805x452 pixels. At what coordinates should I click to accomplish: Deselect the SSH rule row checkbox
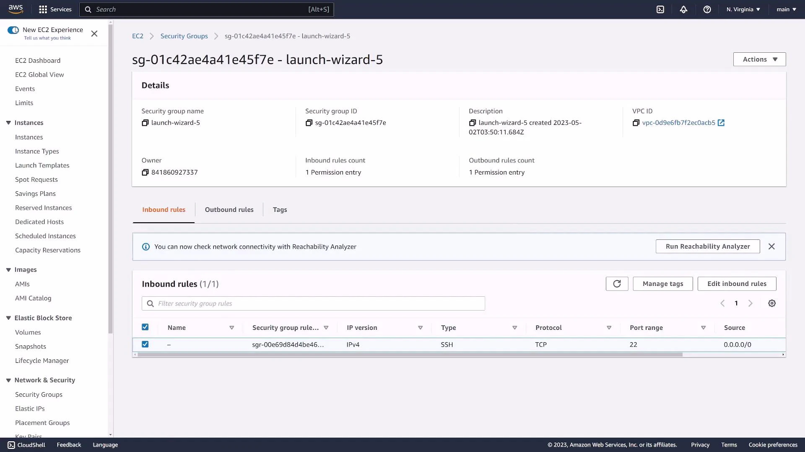click(x=145, y=344)
